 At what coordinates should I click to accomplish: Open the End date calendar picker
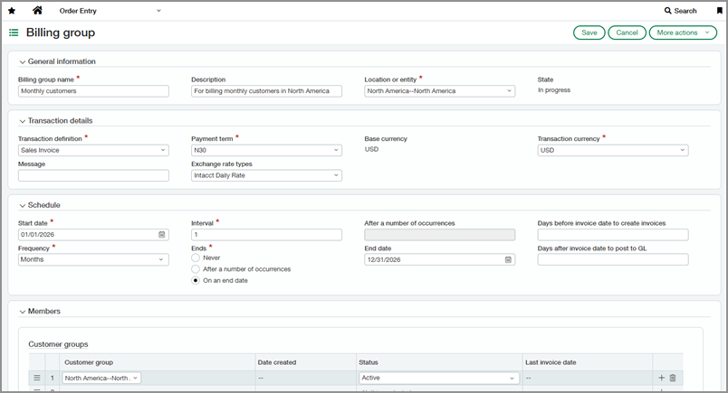click(x=509, y=259)
